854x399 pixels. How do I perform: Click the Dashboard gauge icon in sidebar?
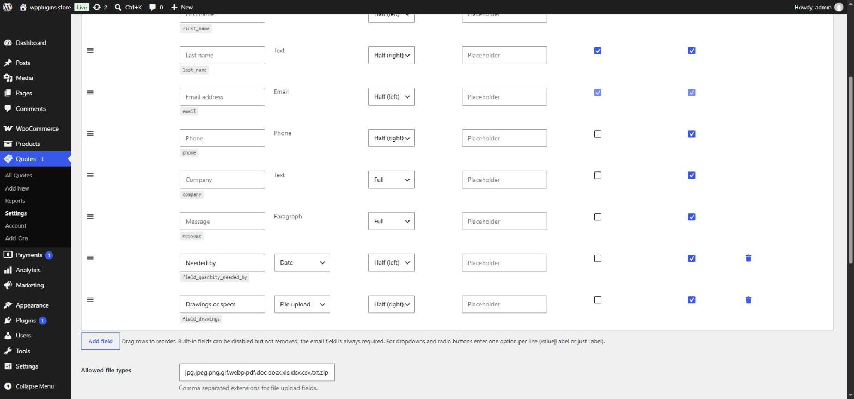8,43
